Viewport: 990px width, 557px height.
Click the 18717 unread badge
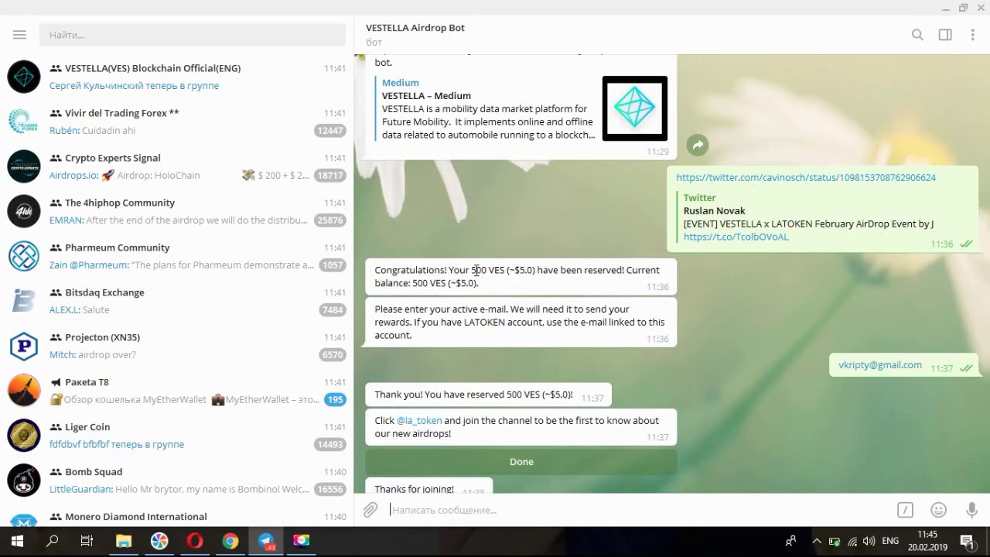330,176
